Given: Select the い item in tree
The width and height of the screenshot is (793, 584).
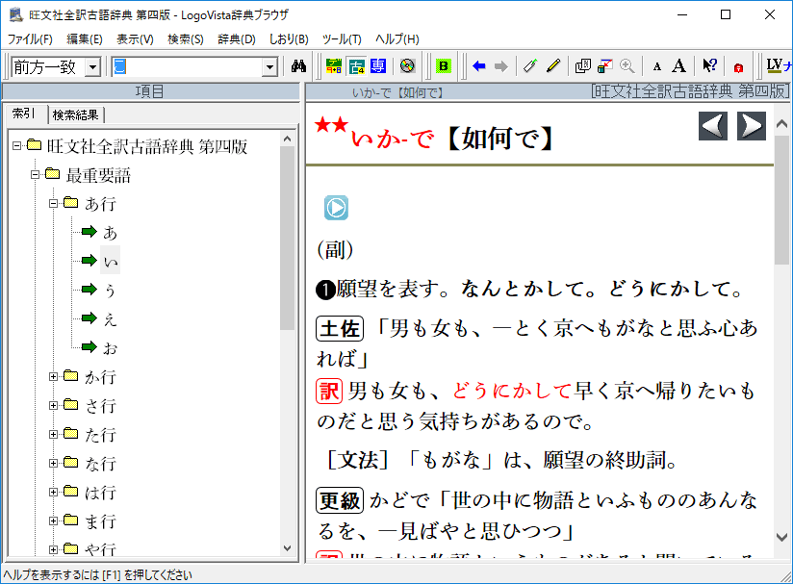Looking at the screenshot, I should coord(111,261).
